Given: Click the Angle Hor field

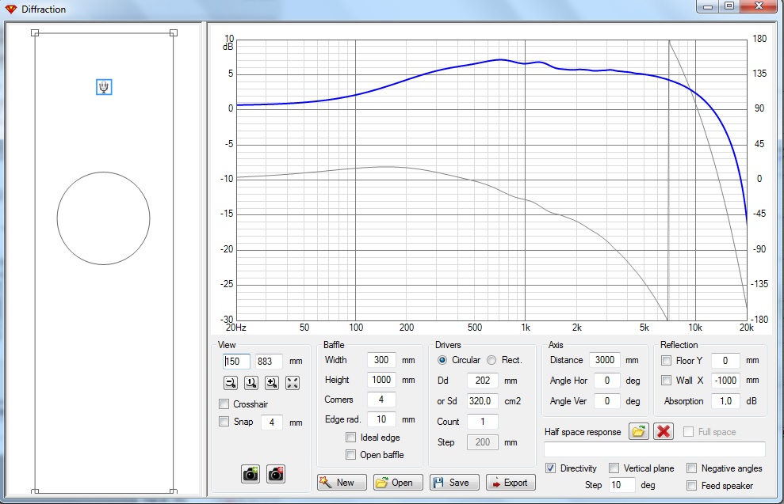Looking at the screenshot, I should point(607,381).
